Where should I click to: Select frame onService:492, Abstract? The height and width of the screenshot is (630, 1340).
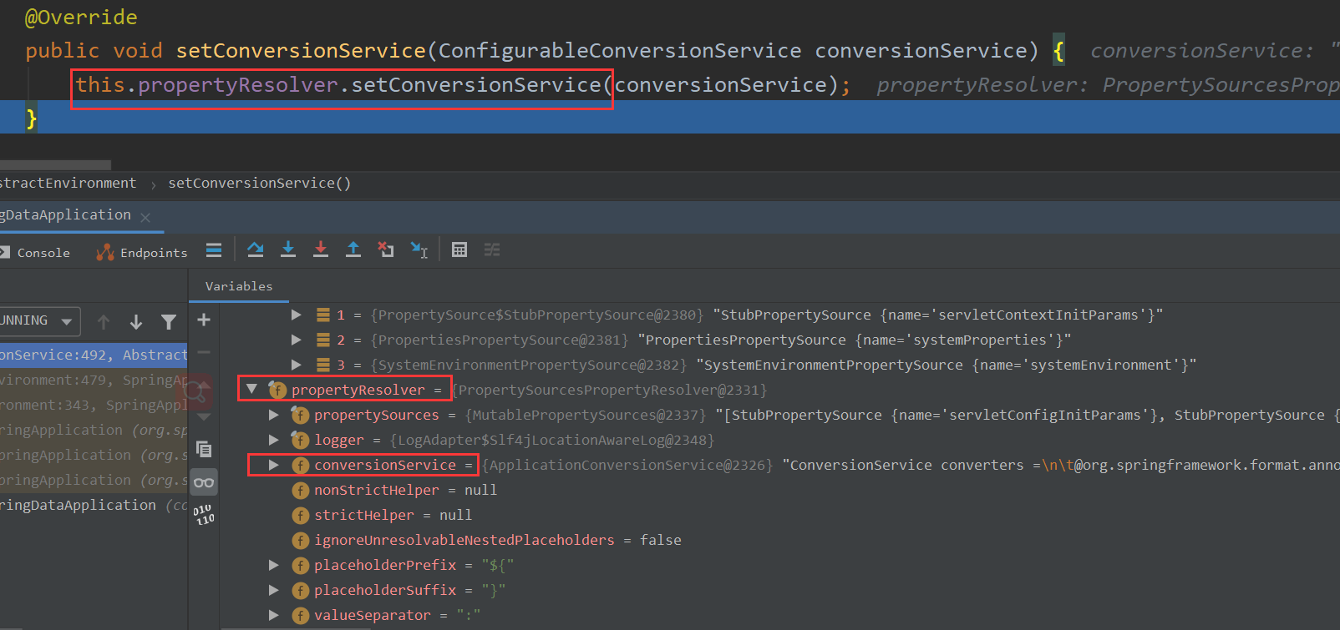94,355
